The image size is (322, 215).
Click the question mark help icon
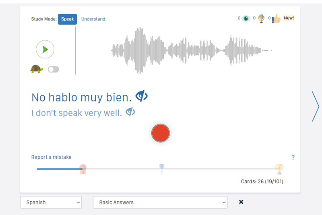coord(293,157)
